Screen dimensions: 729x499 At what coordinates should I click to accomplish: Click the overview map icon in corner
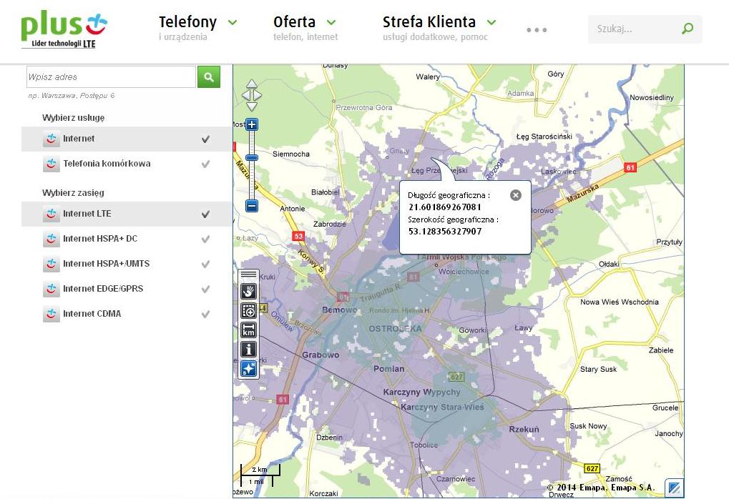tap(674, 488)
